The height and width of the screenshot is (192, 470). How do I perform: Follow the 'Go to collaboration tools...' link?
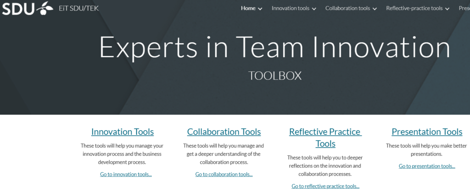[x=224, y=174]
